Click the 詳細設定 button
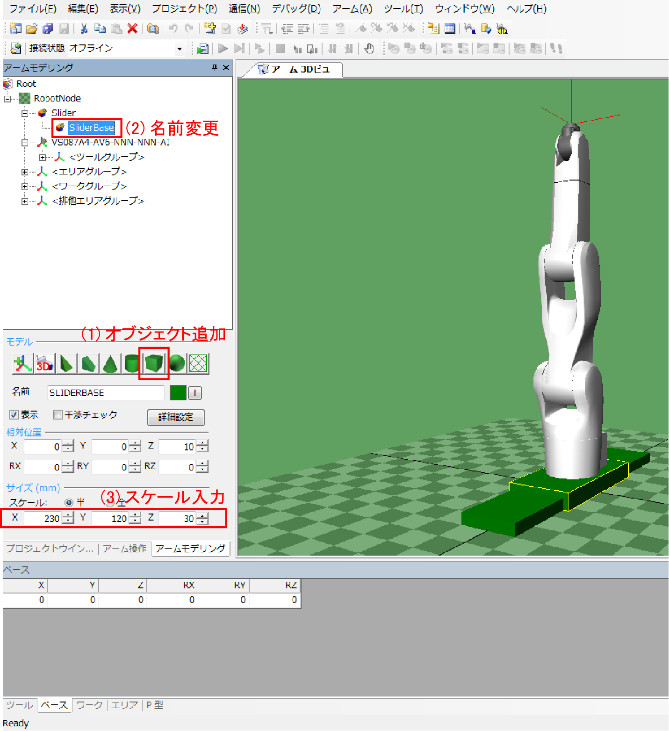This screenshot has width=669, height=731. 176,417
